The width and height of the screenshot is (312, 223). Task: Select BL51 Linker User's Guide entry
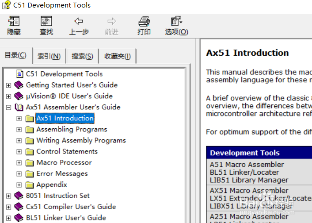click(x=66, y=218)
